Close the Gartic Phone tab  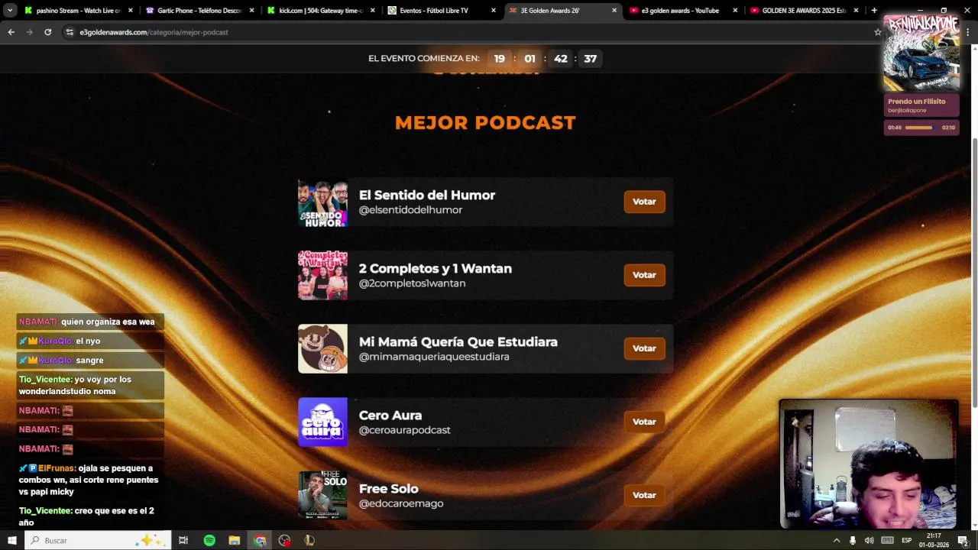251,11
